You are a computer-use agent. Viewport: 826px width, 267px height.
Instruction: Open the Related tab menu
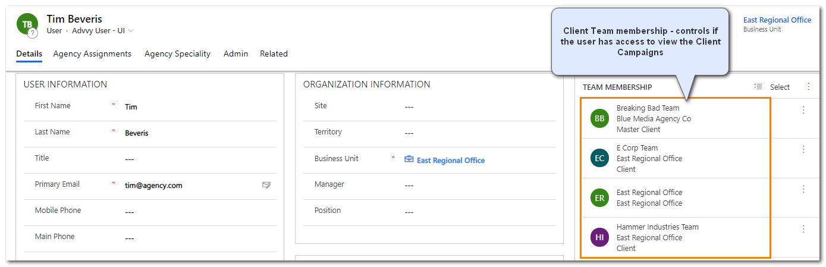coord(274,54)
